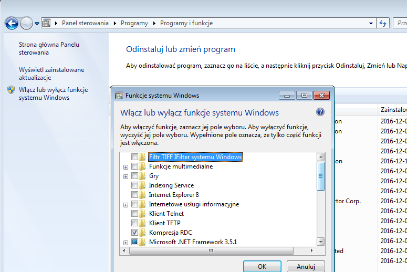Viewport: 407px width, 272px height.
Task: Click the help question mark icon in dialog
Action: coord(320,112)
